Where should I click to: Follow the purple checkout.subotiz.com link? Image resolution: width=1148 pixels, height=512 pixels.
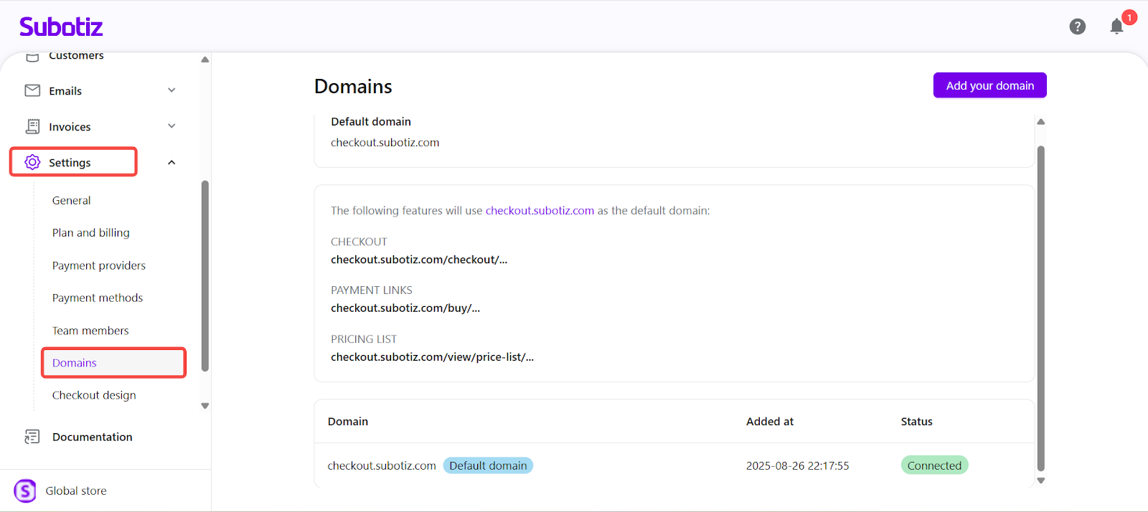540,211
